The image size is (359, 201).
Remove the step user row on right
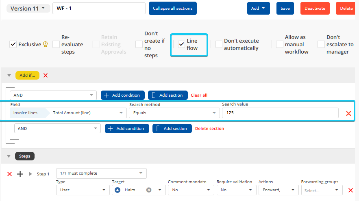[350, 190]
